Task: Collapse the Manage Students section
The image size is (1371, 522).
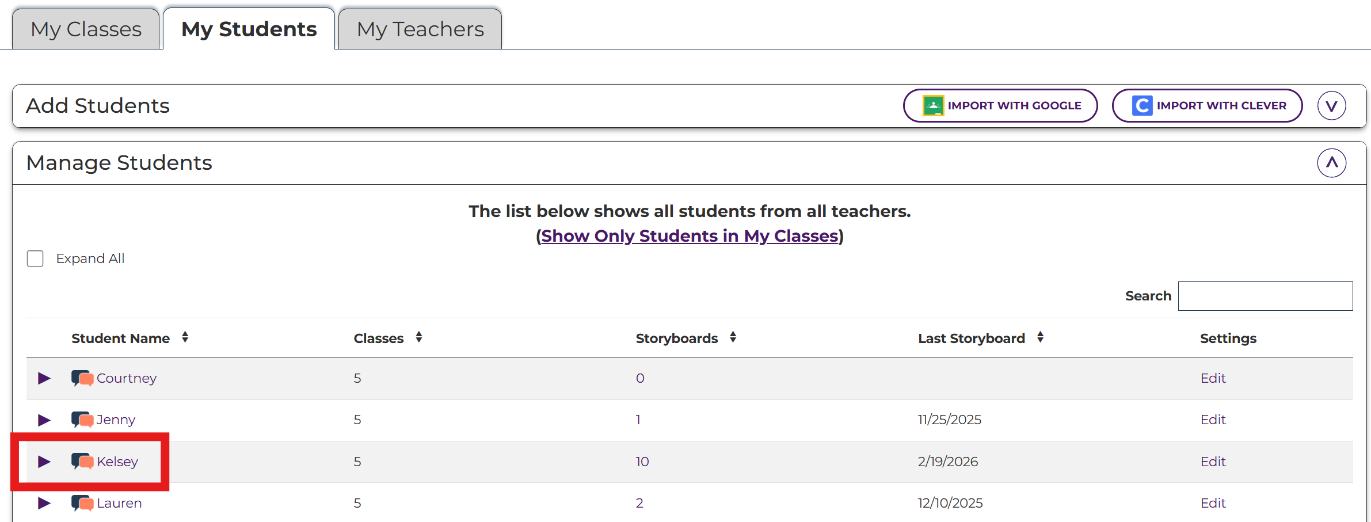Action: point(1331,163)
